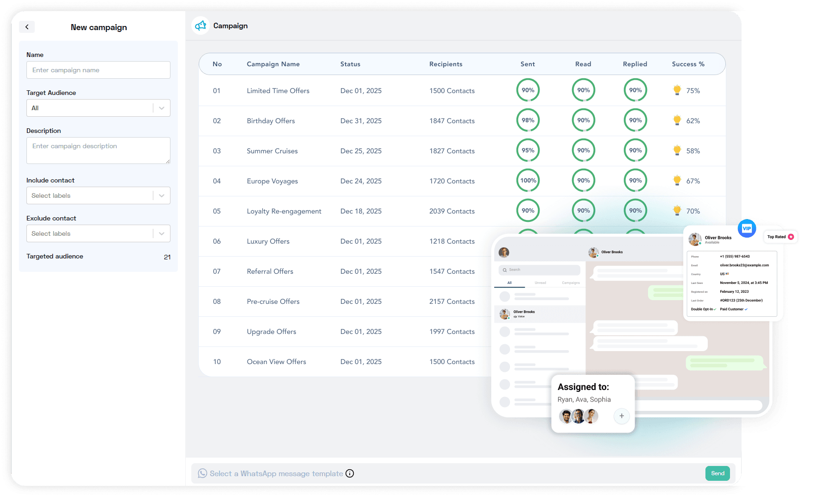Click the lightbulb icon beside 70%
The image size is (818, 497).
click(677, 210)
